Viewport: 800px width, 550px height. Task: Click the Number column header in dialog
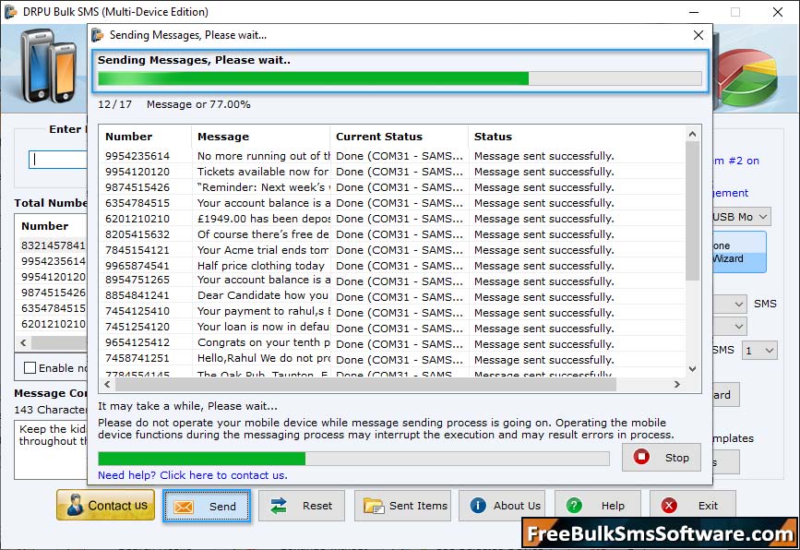(146, 137)
